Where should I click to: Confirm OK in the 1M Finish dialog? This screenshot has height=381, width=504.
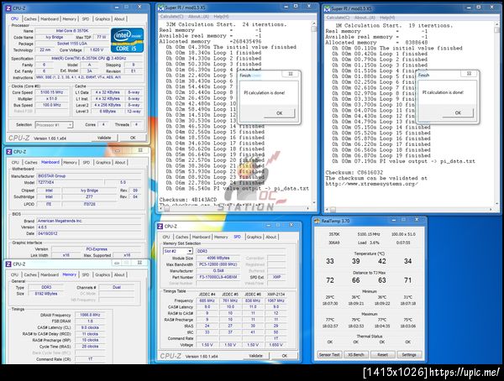click(x=458, y=112)
